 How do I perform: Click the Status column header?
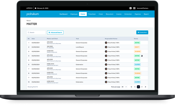[x=136, y=39]
